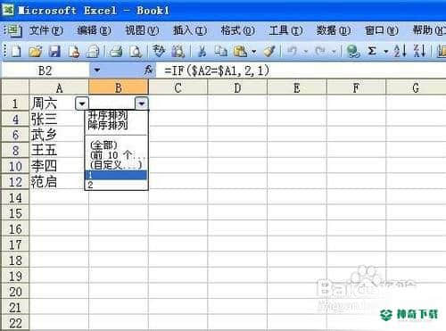Viewport: 446px width, 331px height.
Task: Open the filter dropdown in cell A1
Action: coord(82,103)
